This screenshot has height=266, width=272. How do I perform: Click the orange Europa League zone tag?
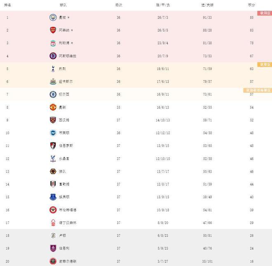[265, 65]
